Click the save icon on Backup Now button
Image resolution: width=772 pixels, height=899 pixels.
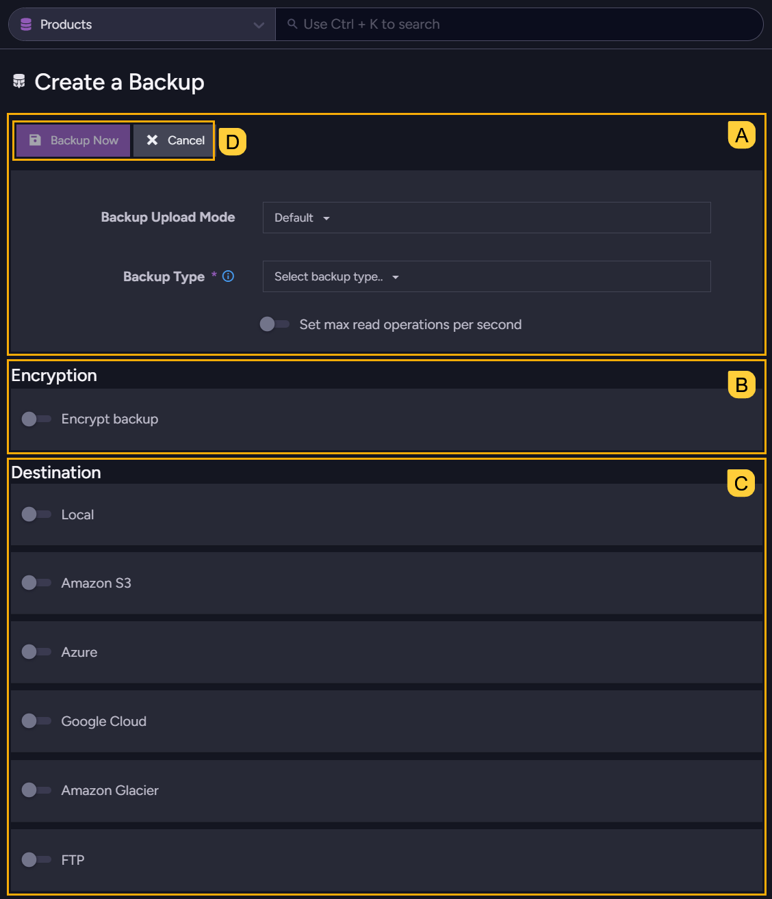[35, 140]
